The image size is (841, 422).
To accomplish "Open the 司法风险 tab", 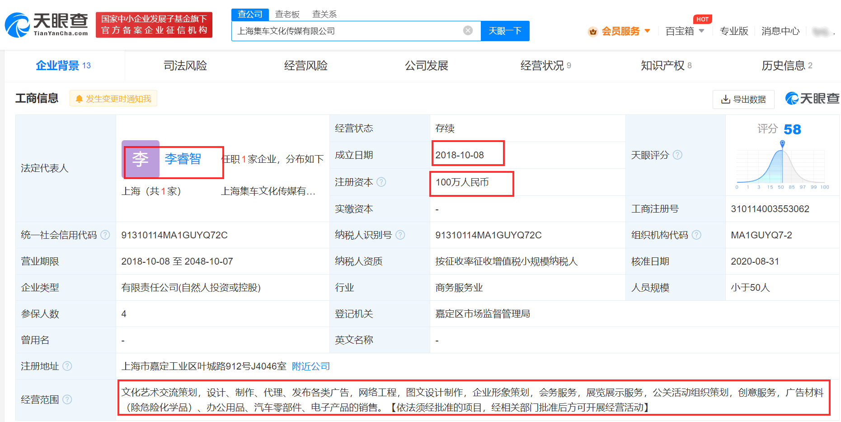I will [x=185, y=66].
